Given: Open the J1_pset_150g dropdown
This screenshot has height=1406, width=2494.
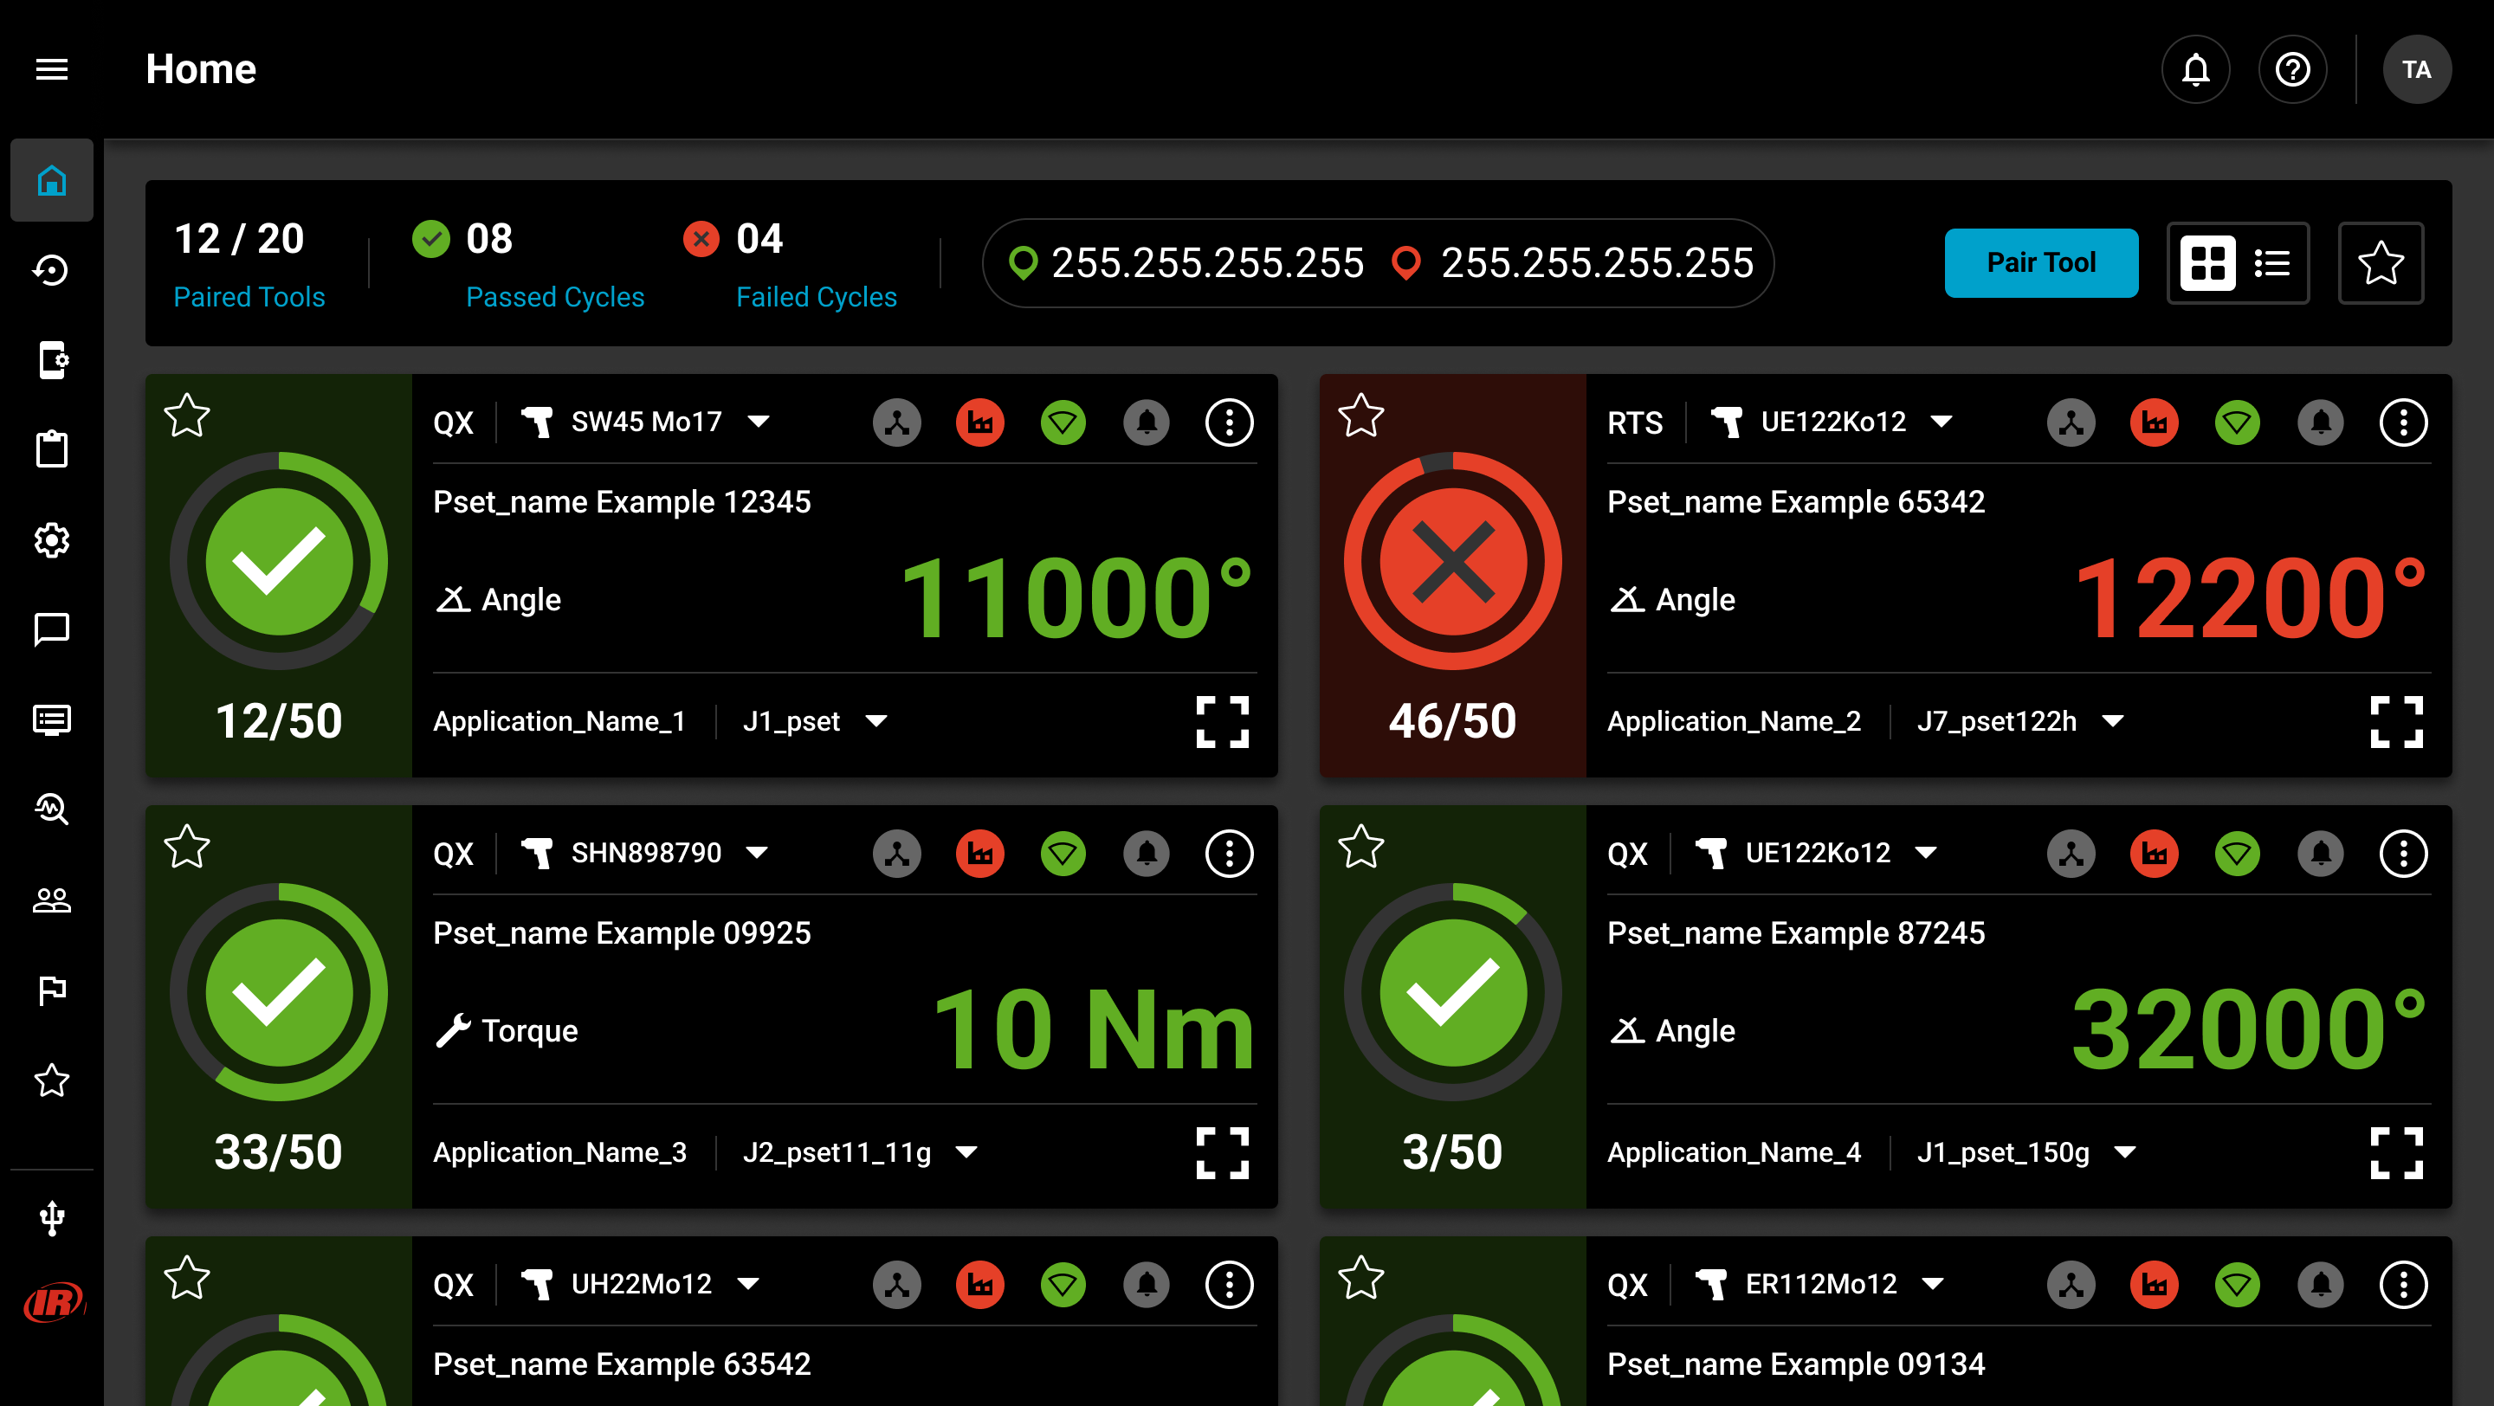Looking at the screenshot, I should click(x=2124, y=1152).
